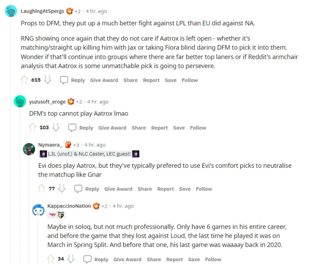The image size is (318, 264).
Task: Downvote LaughingAtSpergs' comment about DFM
Action: click(48, 80)
